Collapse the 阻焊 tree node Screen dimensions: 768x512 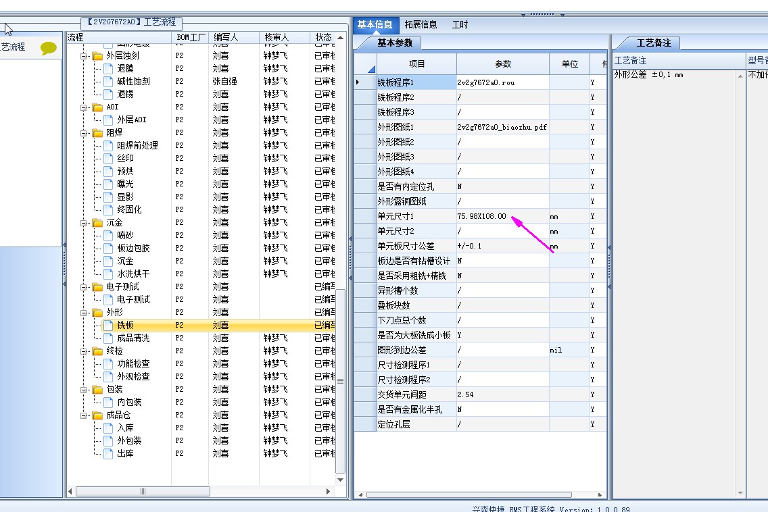(x=84, y=133)
